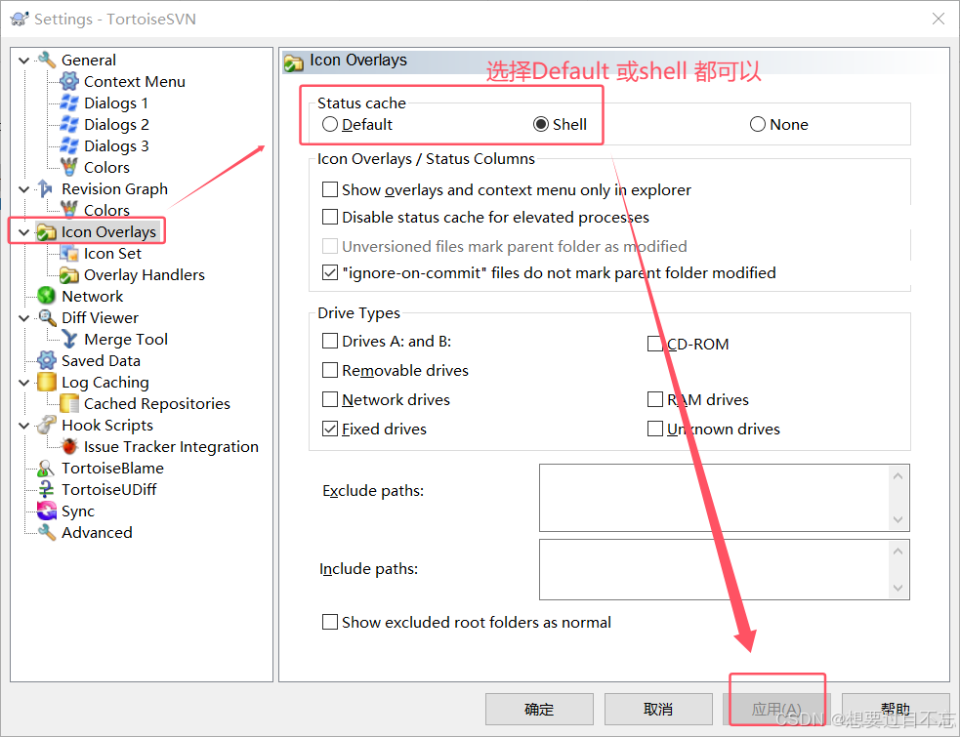Click the Icon Overlays folder icon in tree

47,232
